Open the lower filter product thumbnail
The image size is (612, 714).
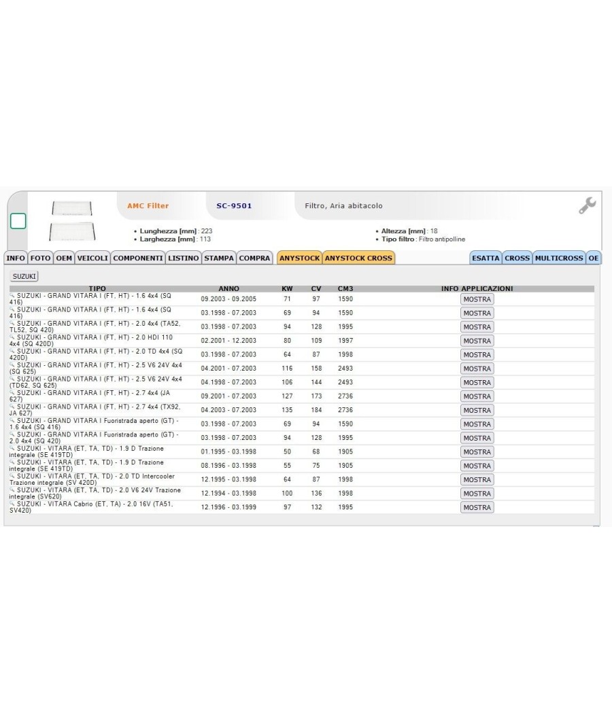pos(72,231)
